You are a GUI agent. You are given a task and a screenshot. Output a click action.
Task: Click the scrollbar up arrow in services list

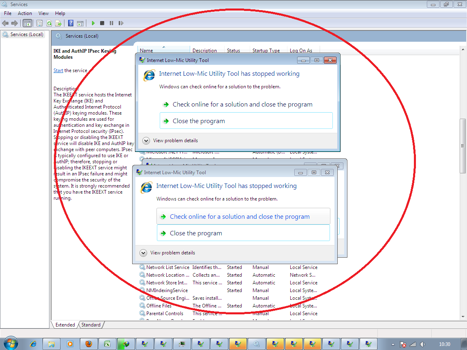[463, 49]
